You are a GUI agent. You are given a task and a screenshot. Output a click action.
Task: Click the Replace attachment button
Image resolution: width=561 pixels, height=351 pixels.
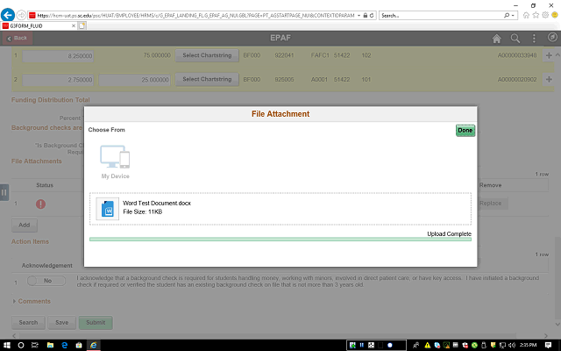coord(491,204)
